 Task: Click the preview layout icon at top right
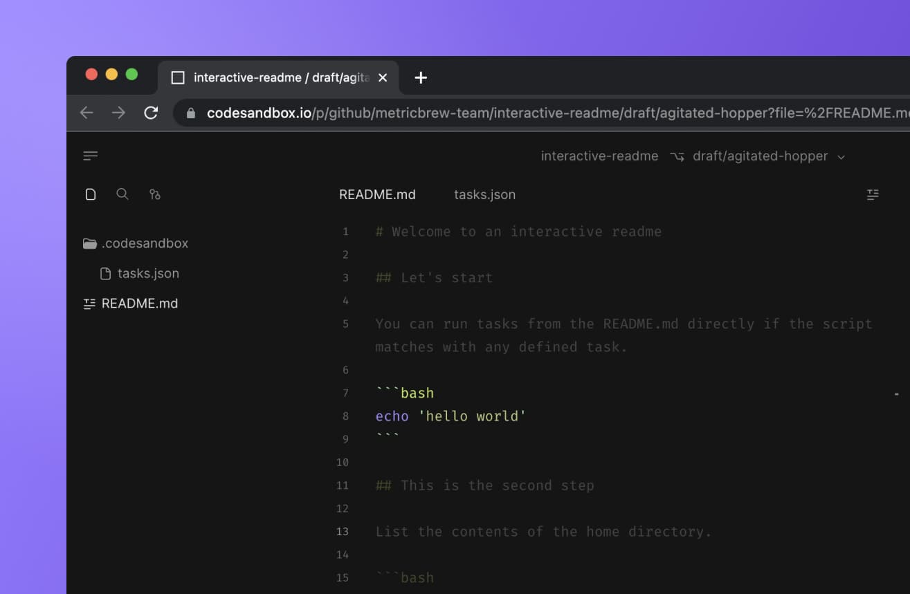click(x=872, y=194)
